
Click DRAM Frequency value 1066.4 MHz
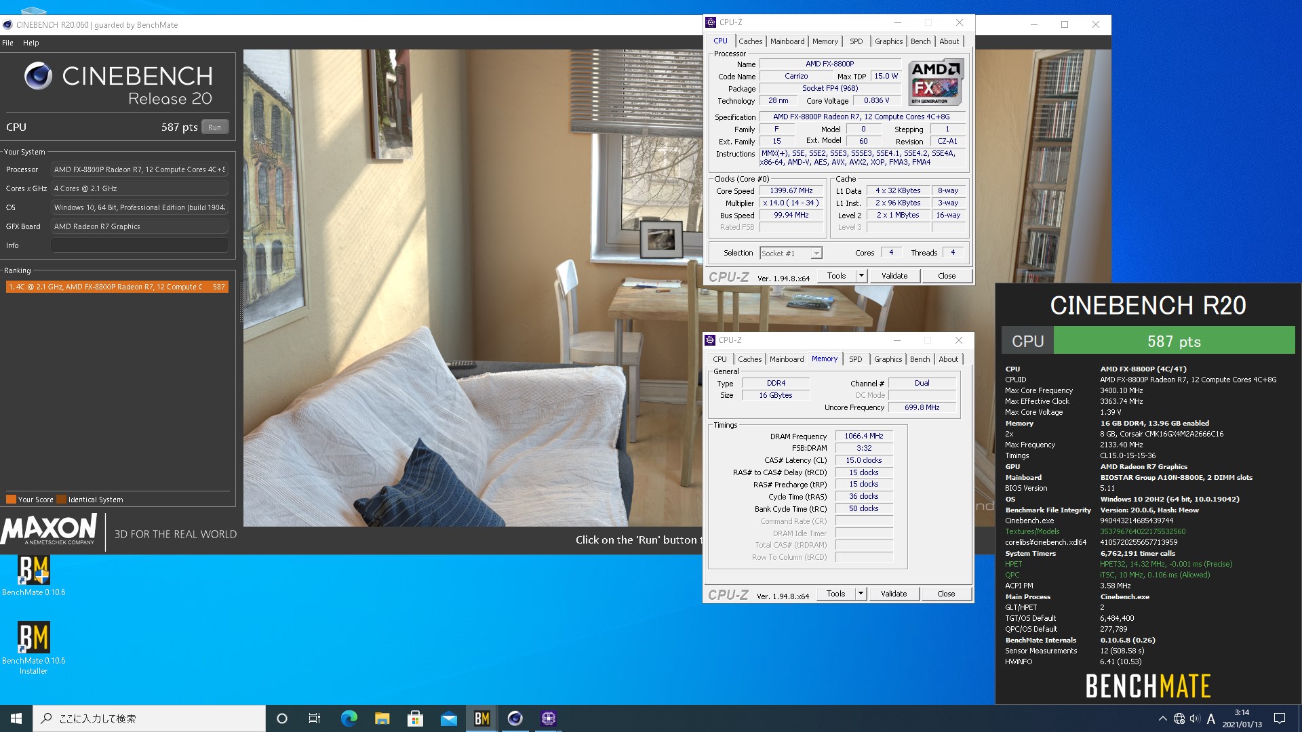point(864,436)
